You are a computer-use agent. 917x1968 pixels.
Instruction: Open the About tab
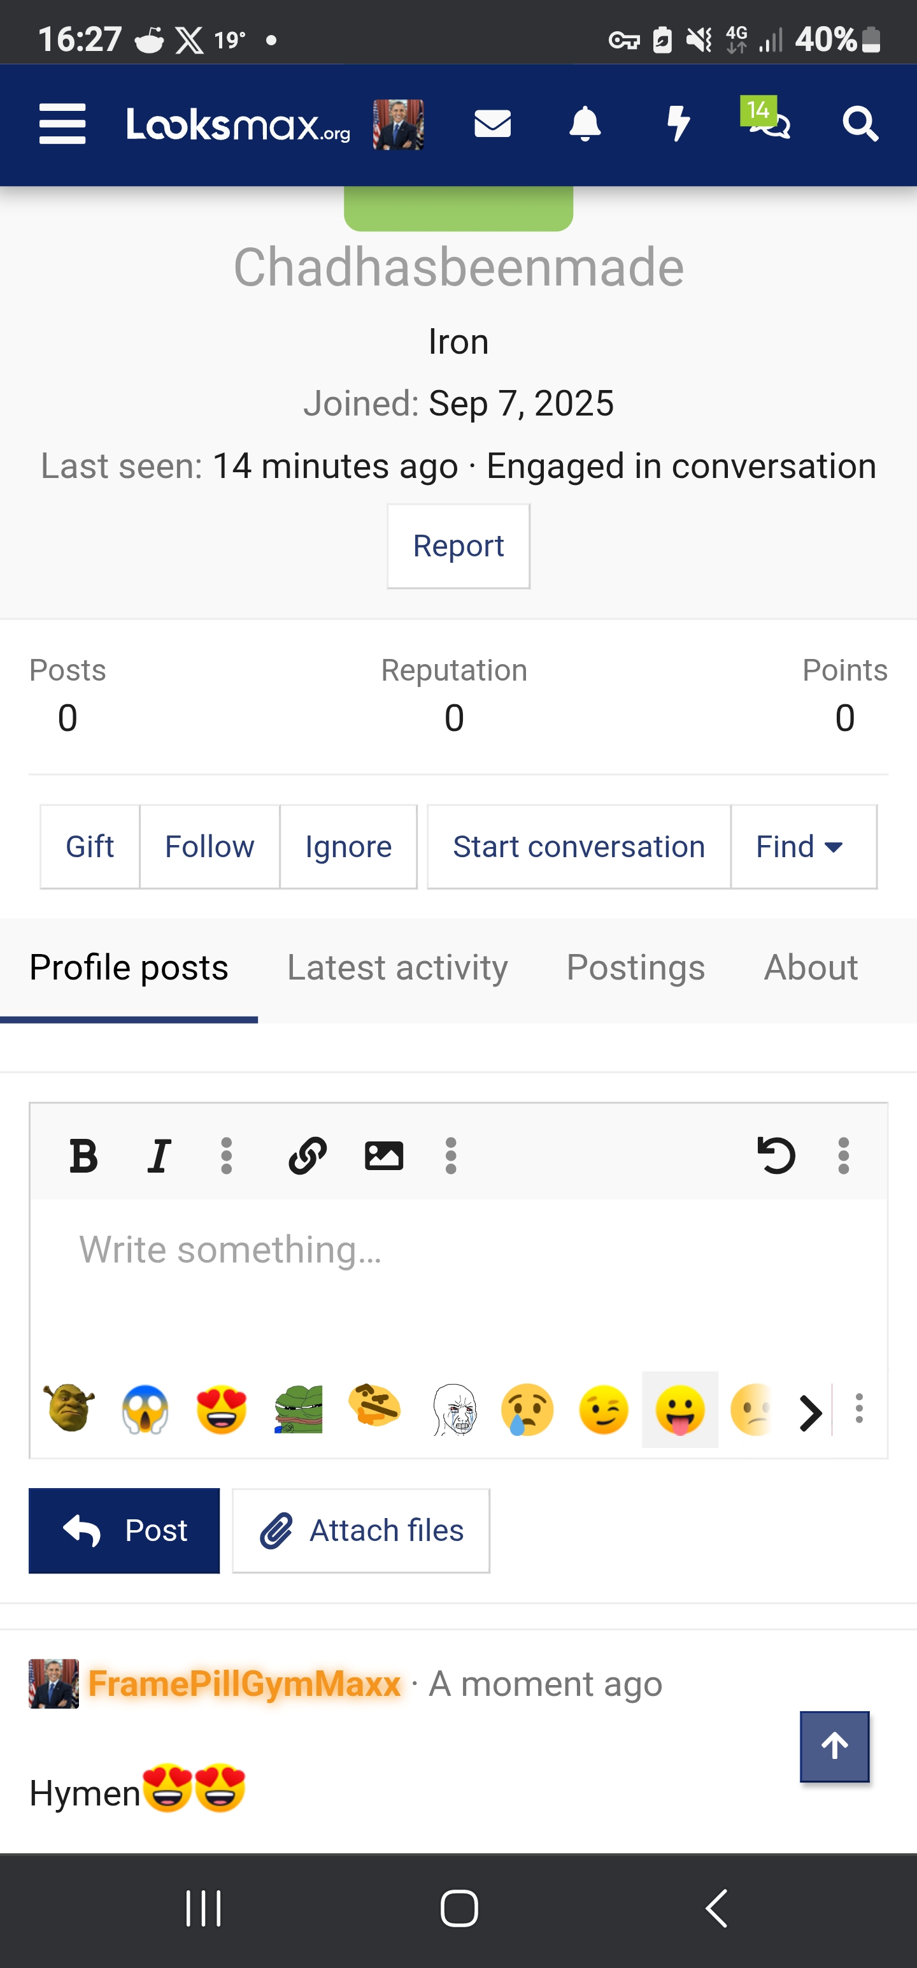pos(811,967)
